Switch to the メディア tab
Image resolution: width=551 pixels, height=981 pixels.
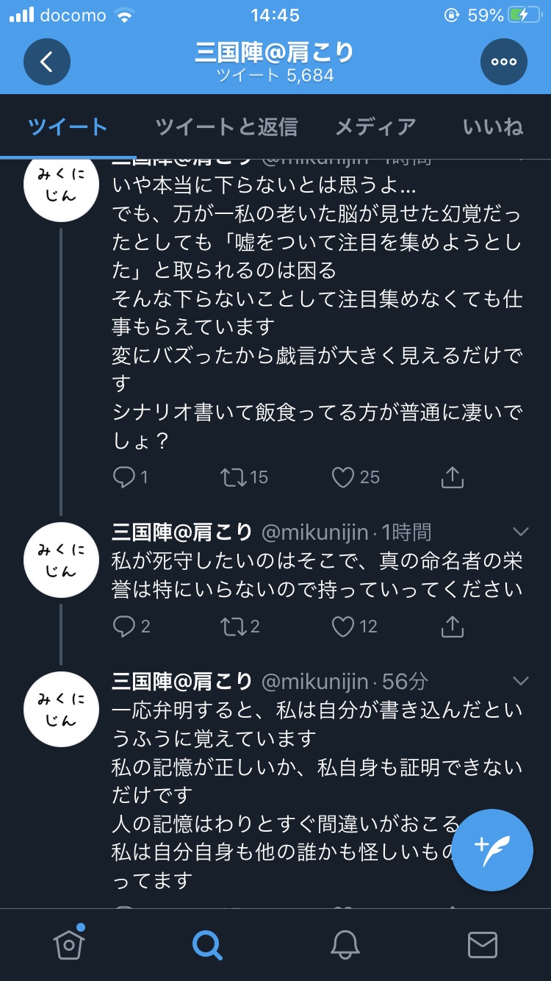click(375, 126)
